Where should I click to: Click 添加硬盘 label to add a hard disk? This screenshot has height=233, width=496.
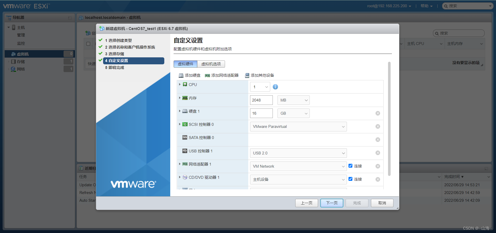coord(193,75)
